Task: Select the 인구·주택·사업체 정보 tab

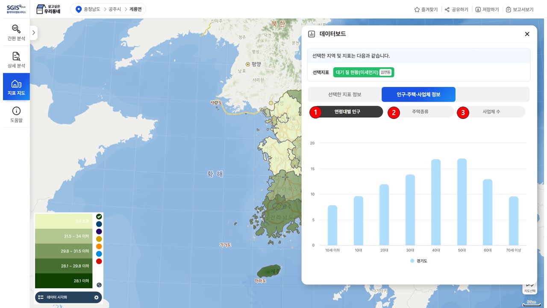Action: [418, 95]
